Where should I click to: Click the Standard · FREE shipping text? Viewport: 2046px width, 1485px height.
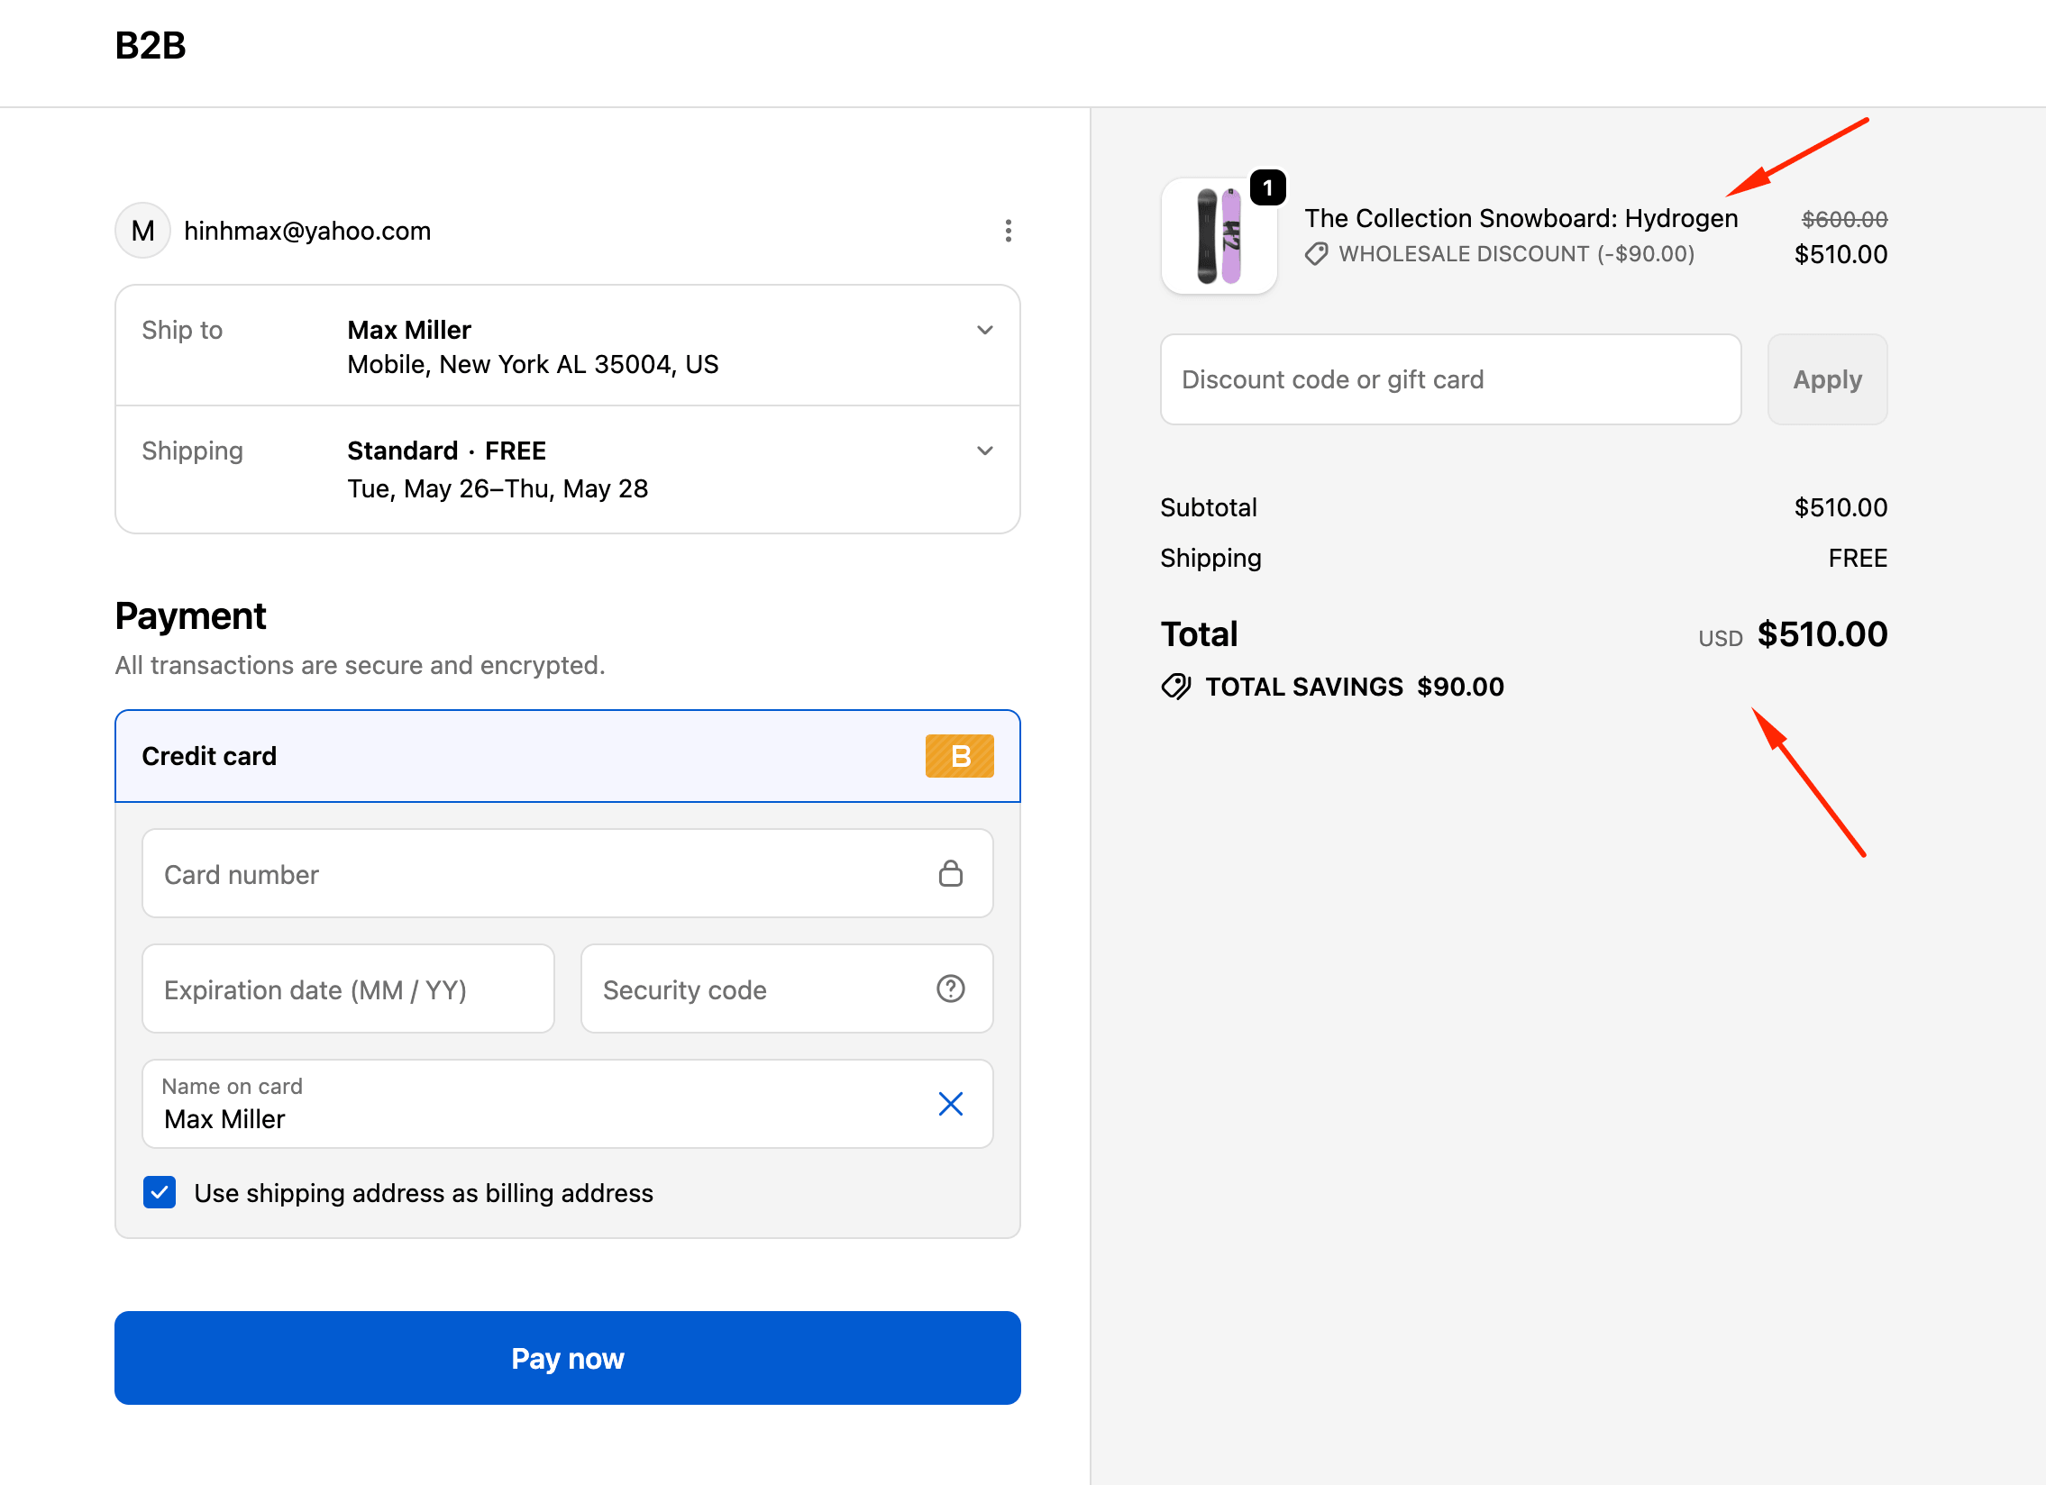pos(446,451)
